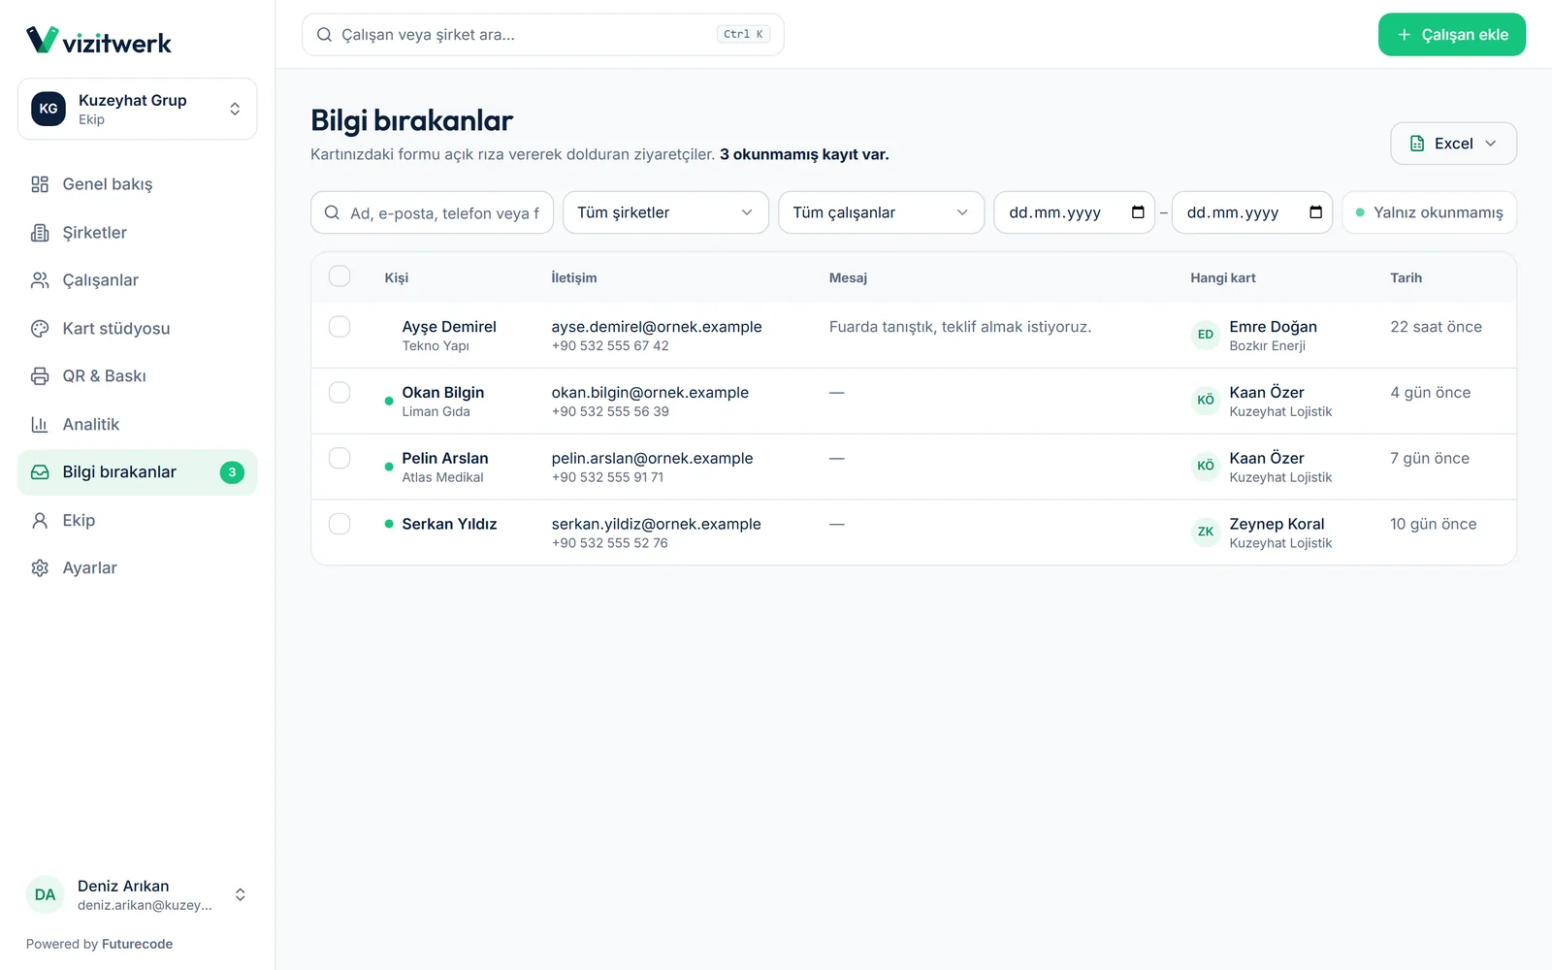Click the calendar icon in first date field
Viewport: 1552px width, 970px height.
point(1138,212)
